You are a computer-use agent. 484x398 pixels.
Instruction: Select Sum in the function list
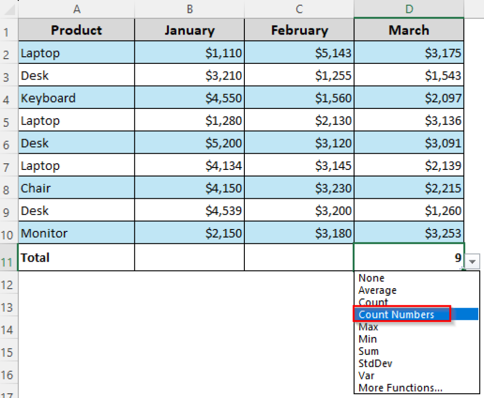pos(369,351)
